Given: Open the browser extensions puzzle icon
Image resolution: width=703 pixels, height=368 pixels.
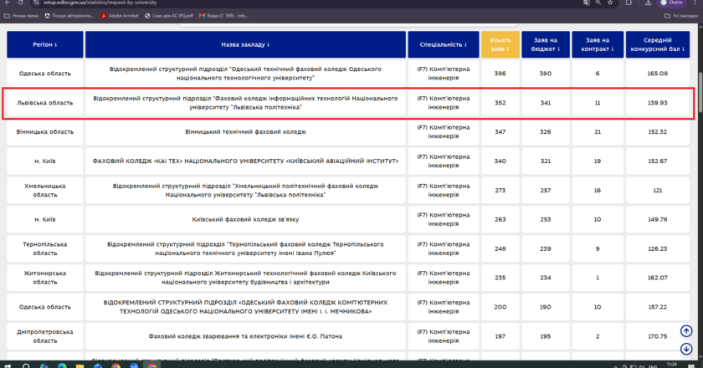Looking at the screenshot, I should tap(629, 3).
